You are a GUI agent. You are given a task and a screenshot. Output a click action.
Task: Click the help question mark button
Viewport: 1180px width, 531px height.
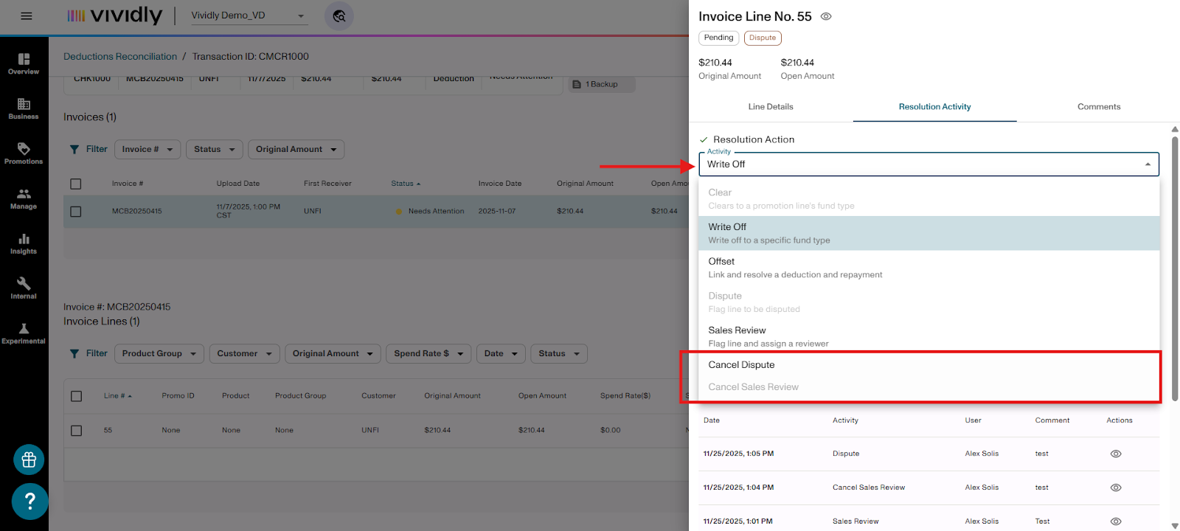30,502
